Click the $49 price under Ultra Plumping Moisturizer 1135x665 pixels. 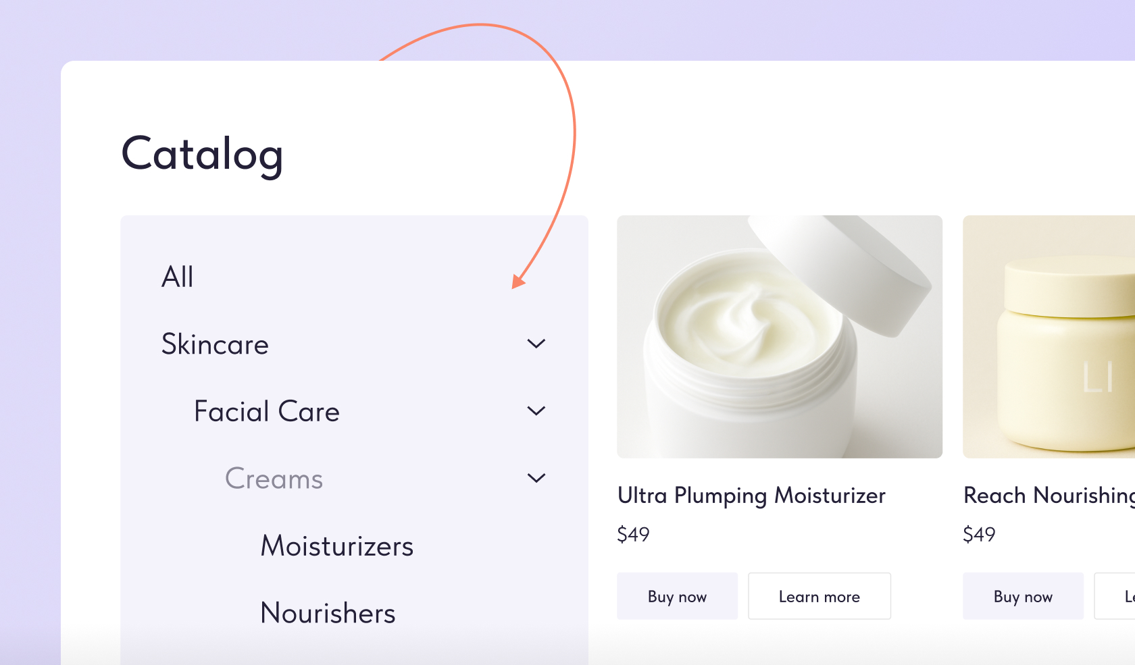(x=633, y=534)
